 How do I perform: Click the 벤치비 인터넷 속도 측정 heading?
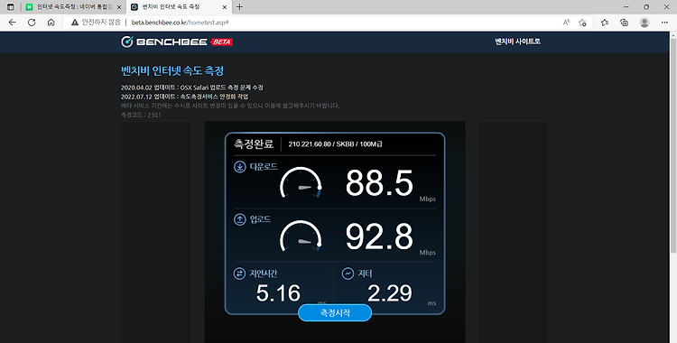[x=172, y=70]
